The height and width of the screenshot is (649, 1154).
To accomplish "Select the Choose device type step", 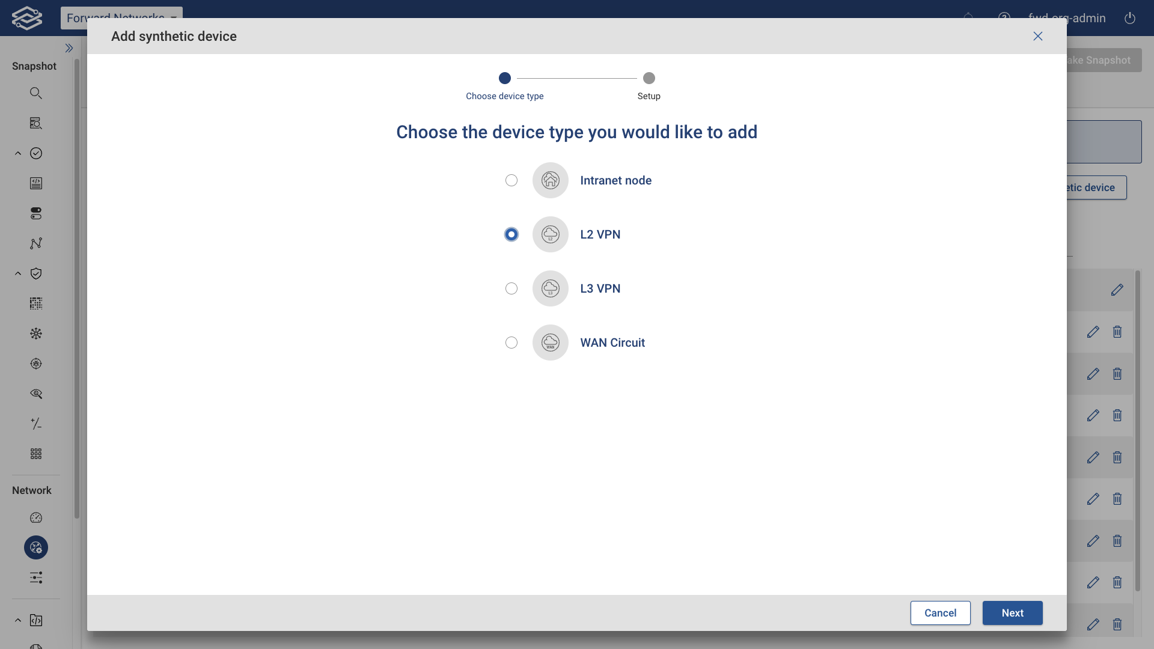I will (x=504, y=79).
